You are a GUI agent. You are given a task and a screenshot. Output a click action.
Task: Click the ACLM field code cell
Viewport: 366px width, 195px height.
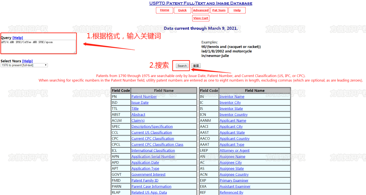pos(121,121)
